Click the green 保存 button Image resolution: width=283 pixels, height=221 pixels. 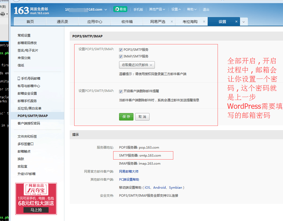click(126, 117)
